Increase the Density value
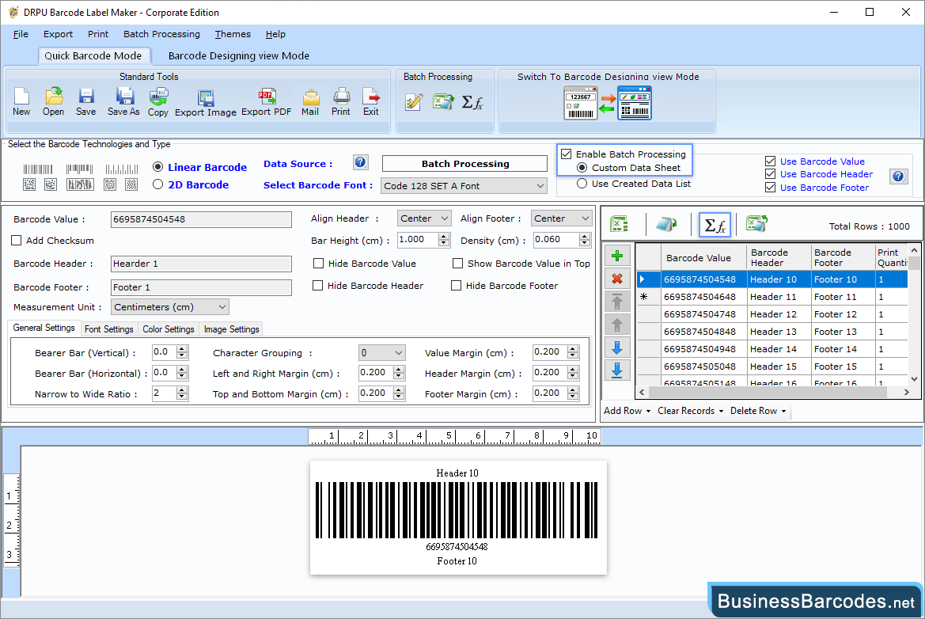This screenshot has width=925, height=619. coord(585,236)
